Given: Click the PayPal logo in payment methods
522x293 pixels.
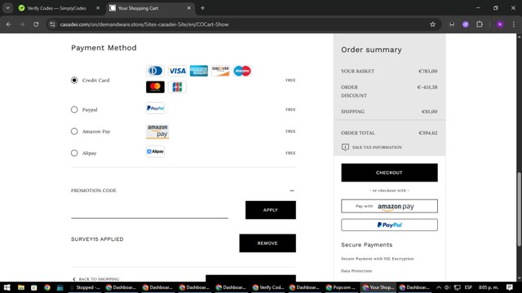Looking at the screenshot, I should (x=155, y=108).
